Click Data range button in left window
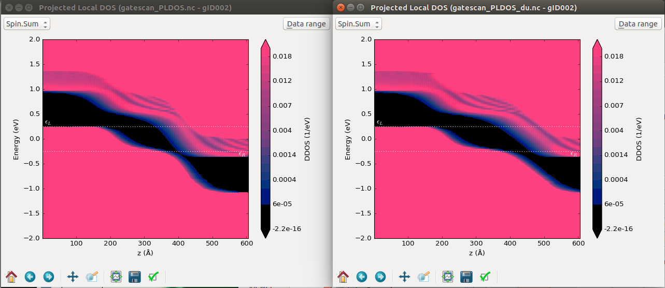Screen dimensions: 665x288 [x=306, y=24]
